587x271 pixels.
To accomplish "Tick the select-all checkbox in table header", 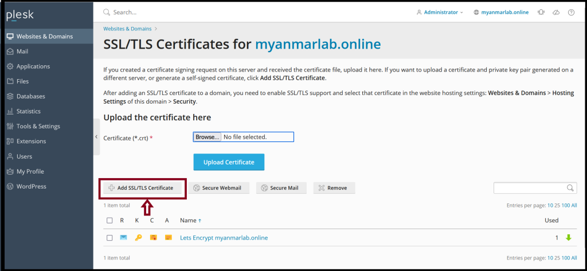I will [x=109, y=221].
